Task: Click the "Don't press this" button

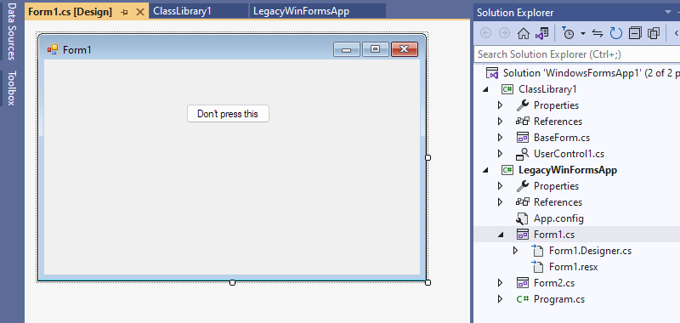Action: click(228, 114)
